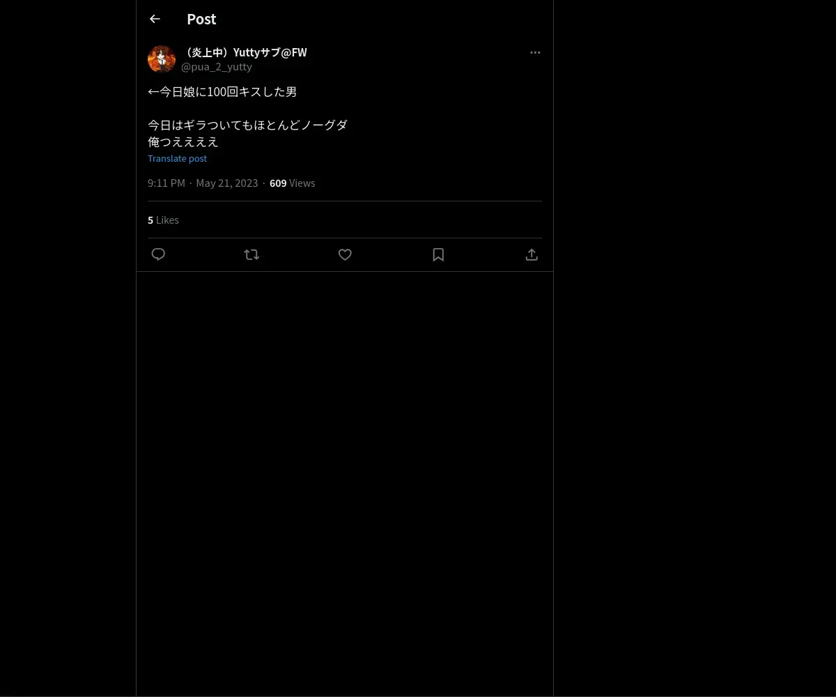Click the Post heading at the top

201,19
